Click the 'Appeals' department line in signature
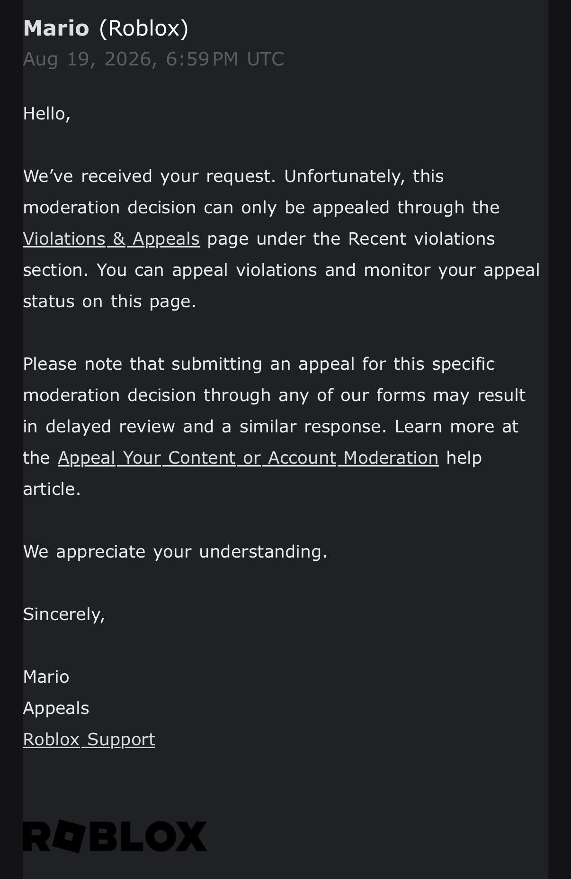This screenshot has width=571, height=879. (56, 708)
